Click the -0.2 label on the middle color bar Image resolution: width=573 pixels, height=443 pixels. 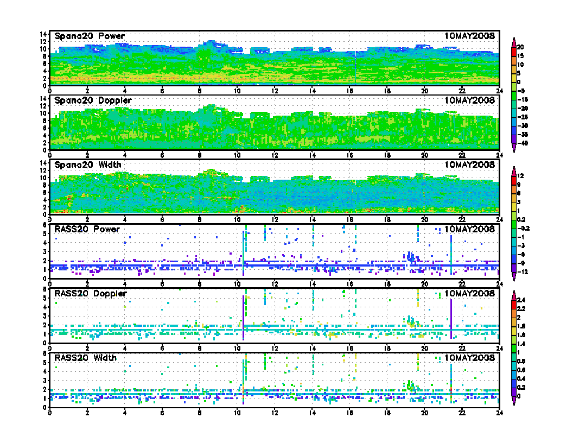tap(523, 229)
